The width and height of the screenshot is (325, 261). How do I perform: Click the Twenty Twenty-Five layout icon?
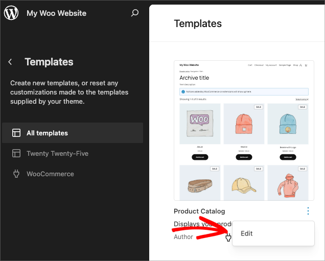click(16, 153)
